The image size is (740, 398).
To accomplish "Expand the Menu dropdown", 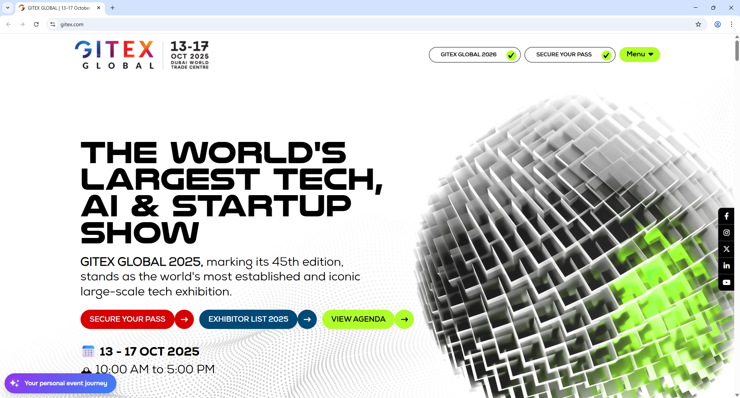I will pos(639,54).
